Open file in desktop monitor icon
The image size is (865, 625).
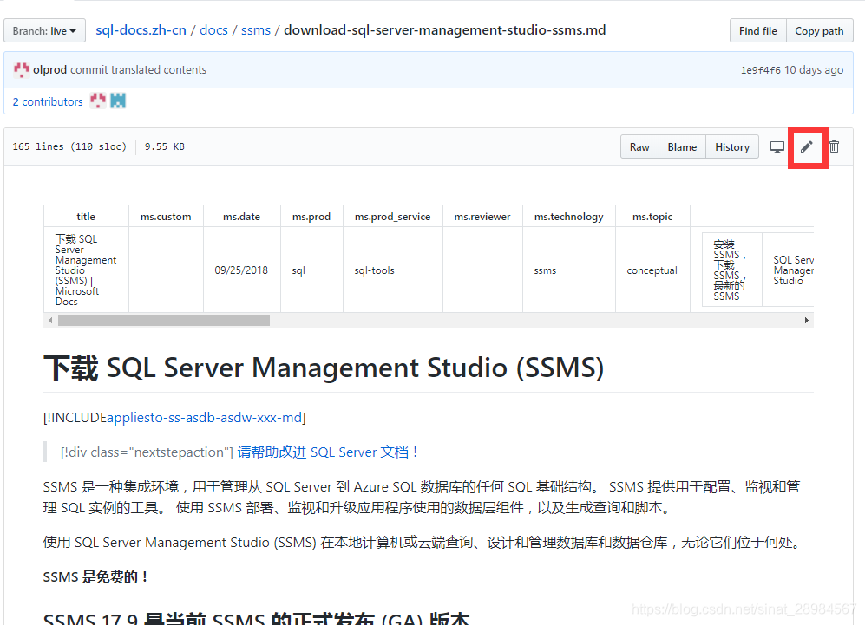[777, 147]
